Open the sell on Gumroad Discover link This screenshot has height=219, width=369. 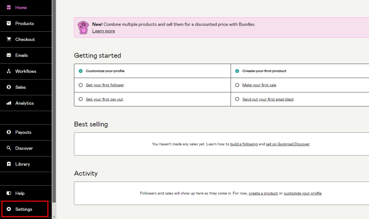(x=288, y=144)
